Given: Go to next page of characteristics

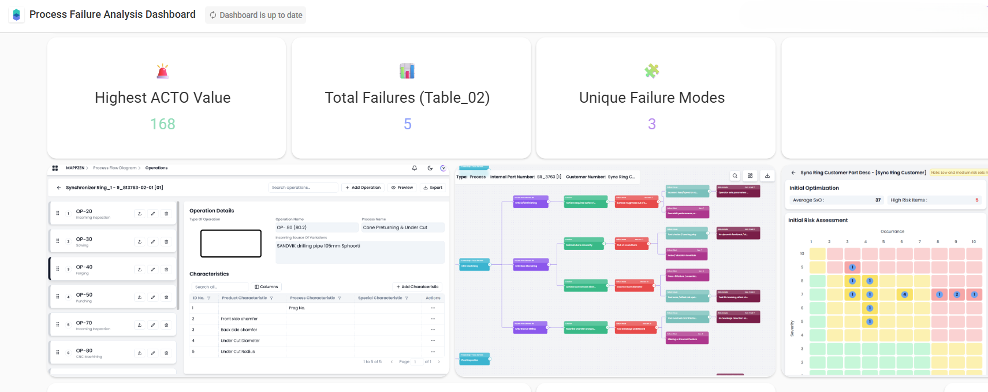Looking at the screenshot, I should [439, 362].
